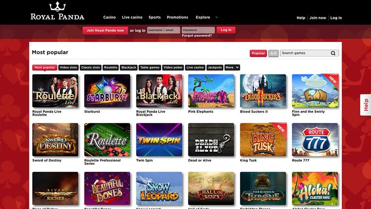This screenshot has width=371, height=209.
Task: Switch to Video slots category
Action: [x=68, y=68]
